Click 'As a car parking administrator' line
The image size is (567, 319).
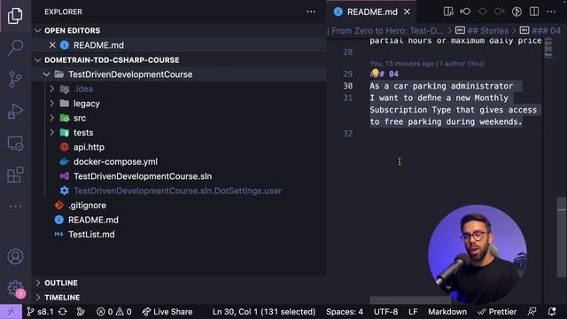[441, 86]
